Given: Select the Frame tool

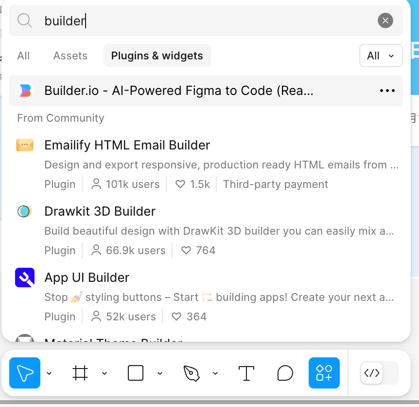Looking at the screenshot, I should click(80, 373).
